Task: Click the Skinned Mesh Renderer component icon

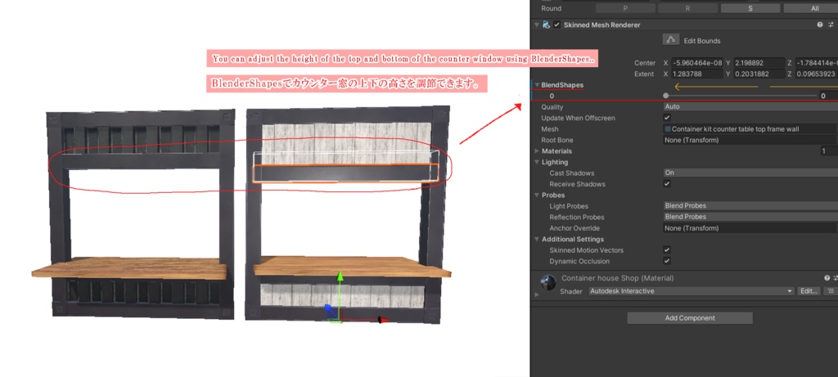Action: point(546,25)
